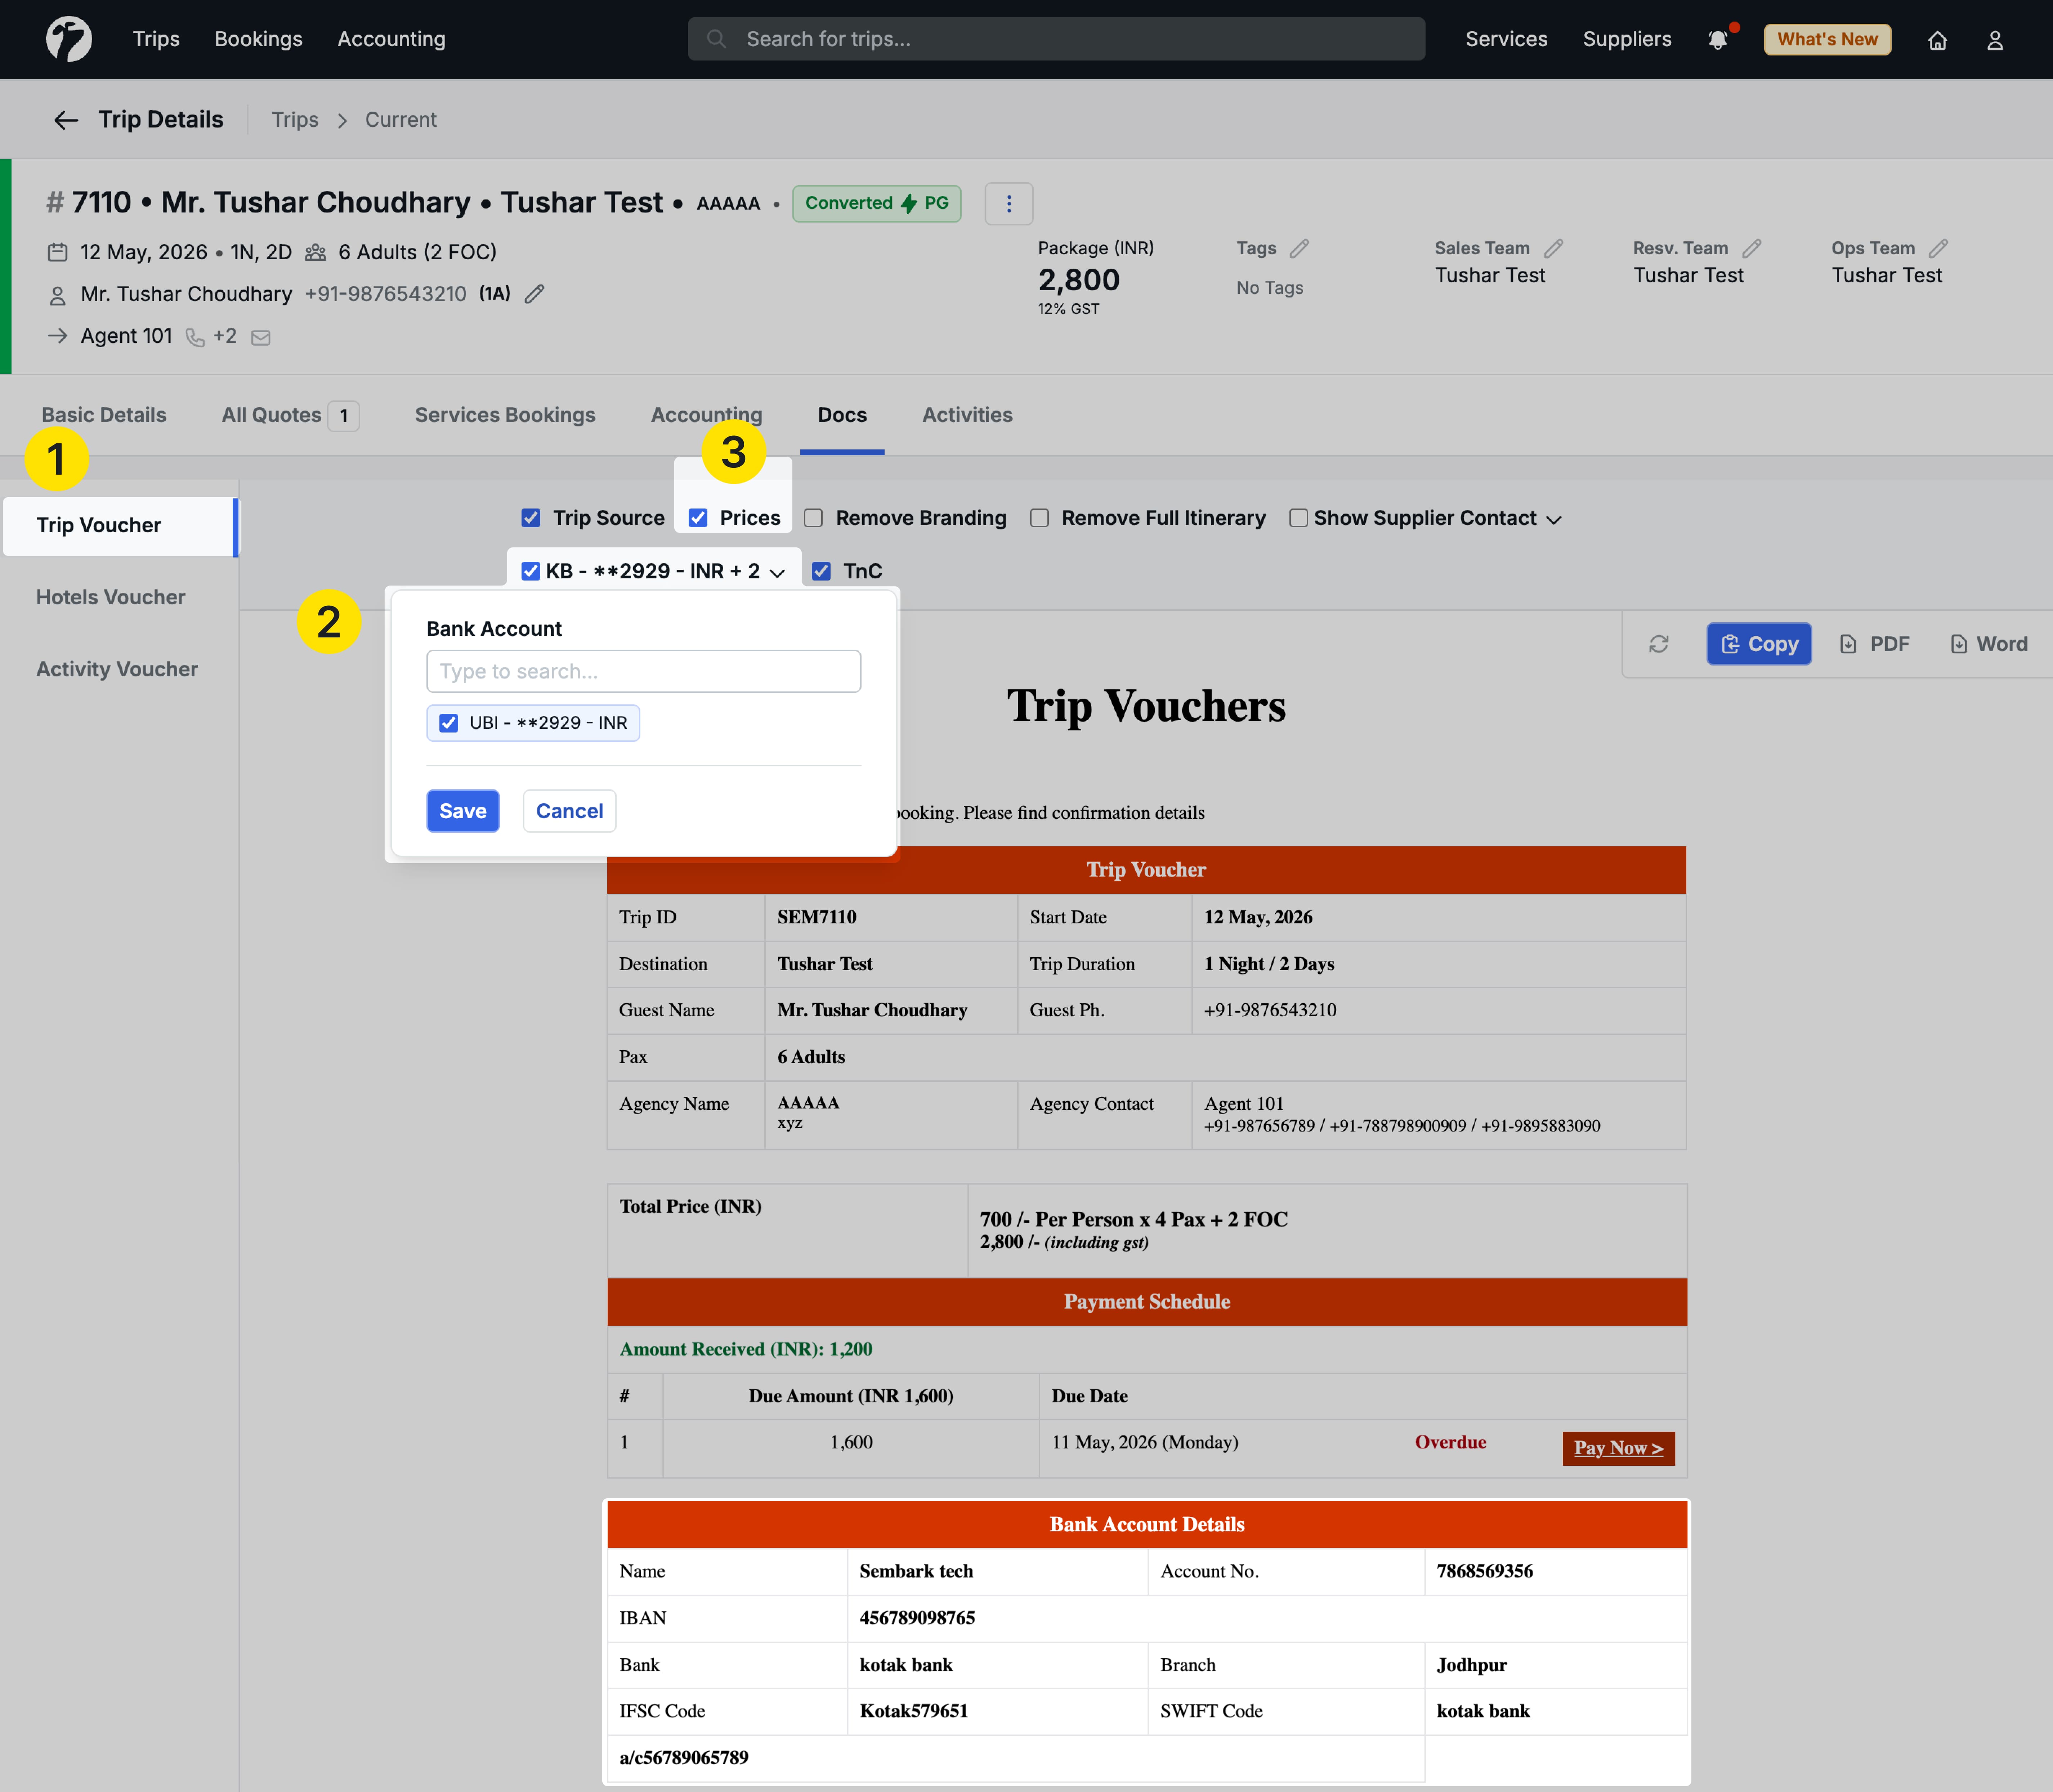Image resolution: width=2053 pixels, height=1792 pixels.
Task: Uncheck UBI - **2929 - INR option
Action: coord(449,723)
